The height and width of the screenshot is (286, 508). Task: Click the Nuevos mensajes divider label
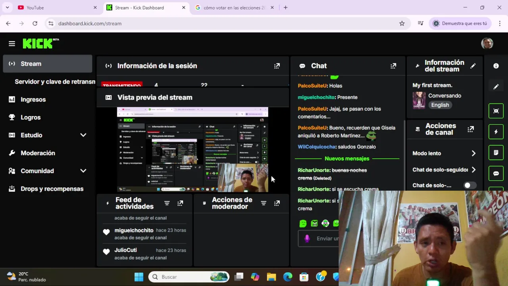pyautogui.click(x=347, y=158)
